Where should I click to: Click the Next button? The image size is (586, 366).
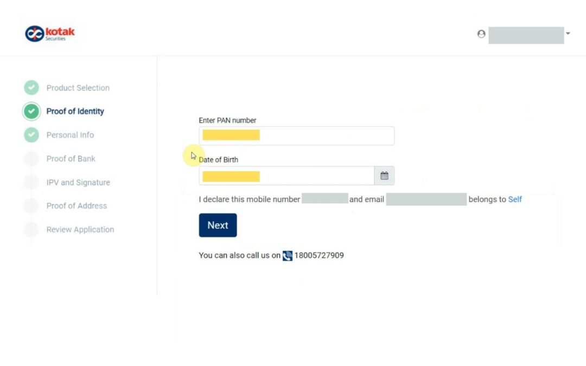tap(218, 225)
